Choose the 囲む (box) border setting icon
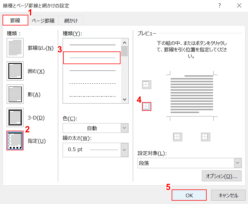 [15, 71]
